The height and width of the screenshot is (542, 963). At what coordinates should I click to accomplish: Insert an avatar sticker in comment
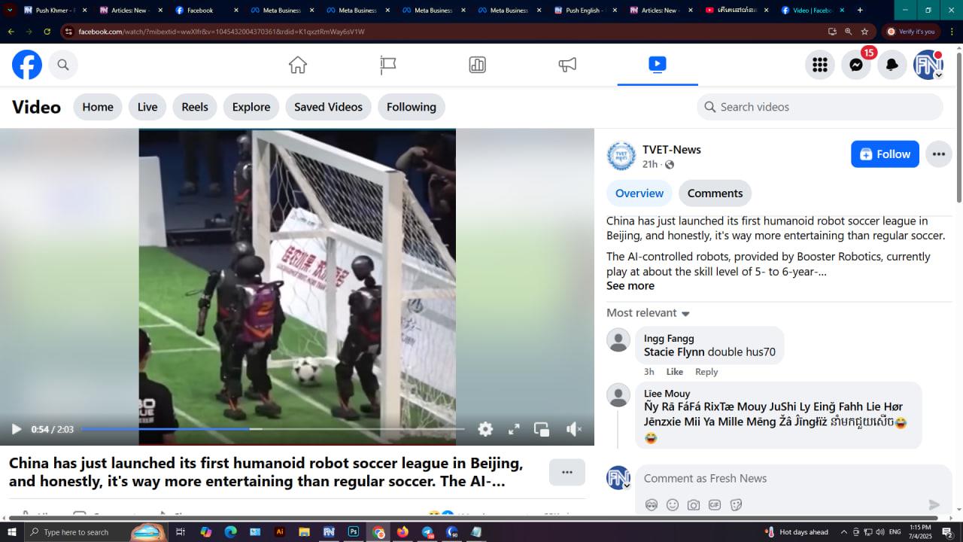[652, 504]
